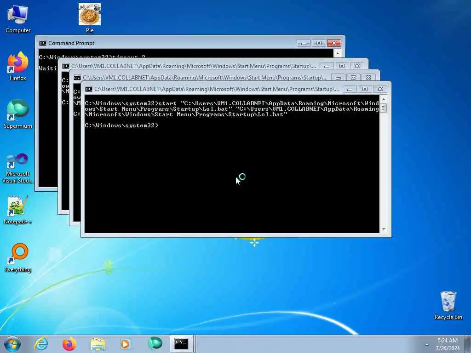This screenshot has width=471, height=353.
Task: Click the Windows Start orb
Action: (12, 344)
